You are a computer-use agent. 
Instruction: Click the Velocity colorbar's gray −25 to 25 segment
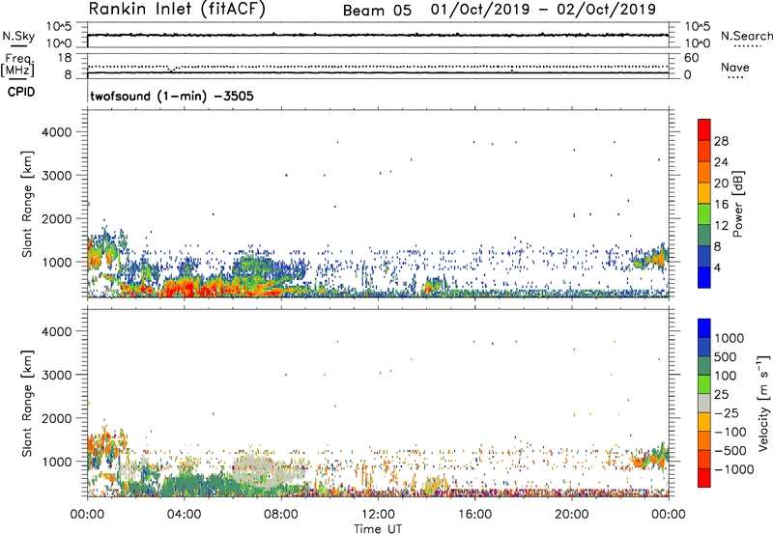[704, 403]
